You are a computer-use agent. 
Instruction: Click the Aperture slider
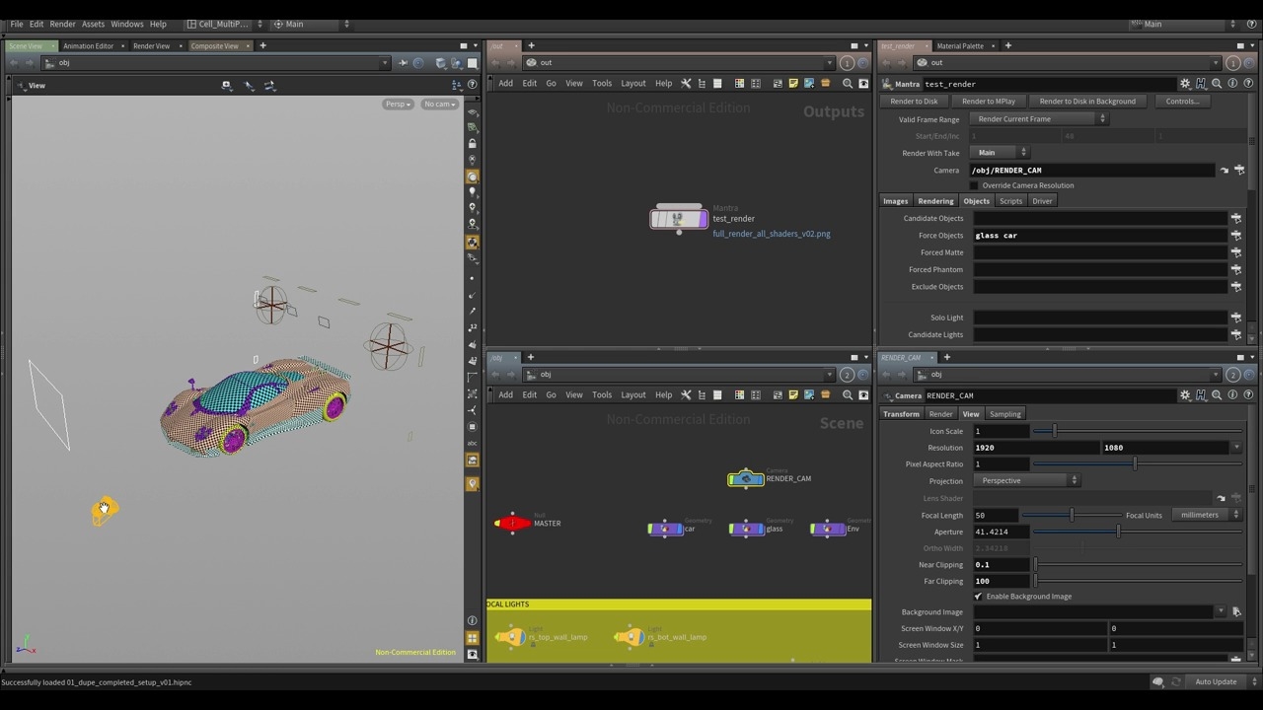pos(1118,532)
